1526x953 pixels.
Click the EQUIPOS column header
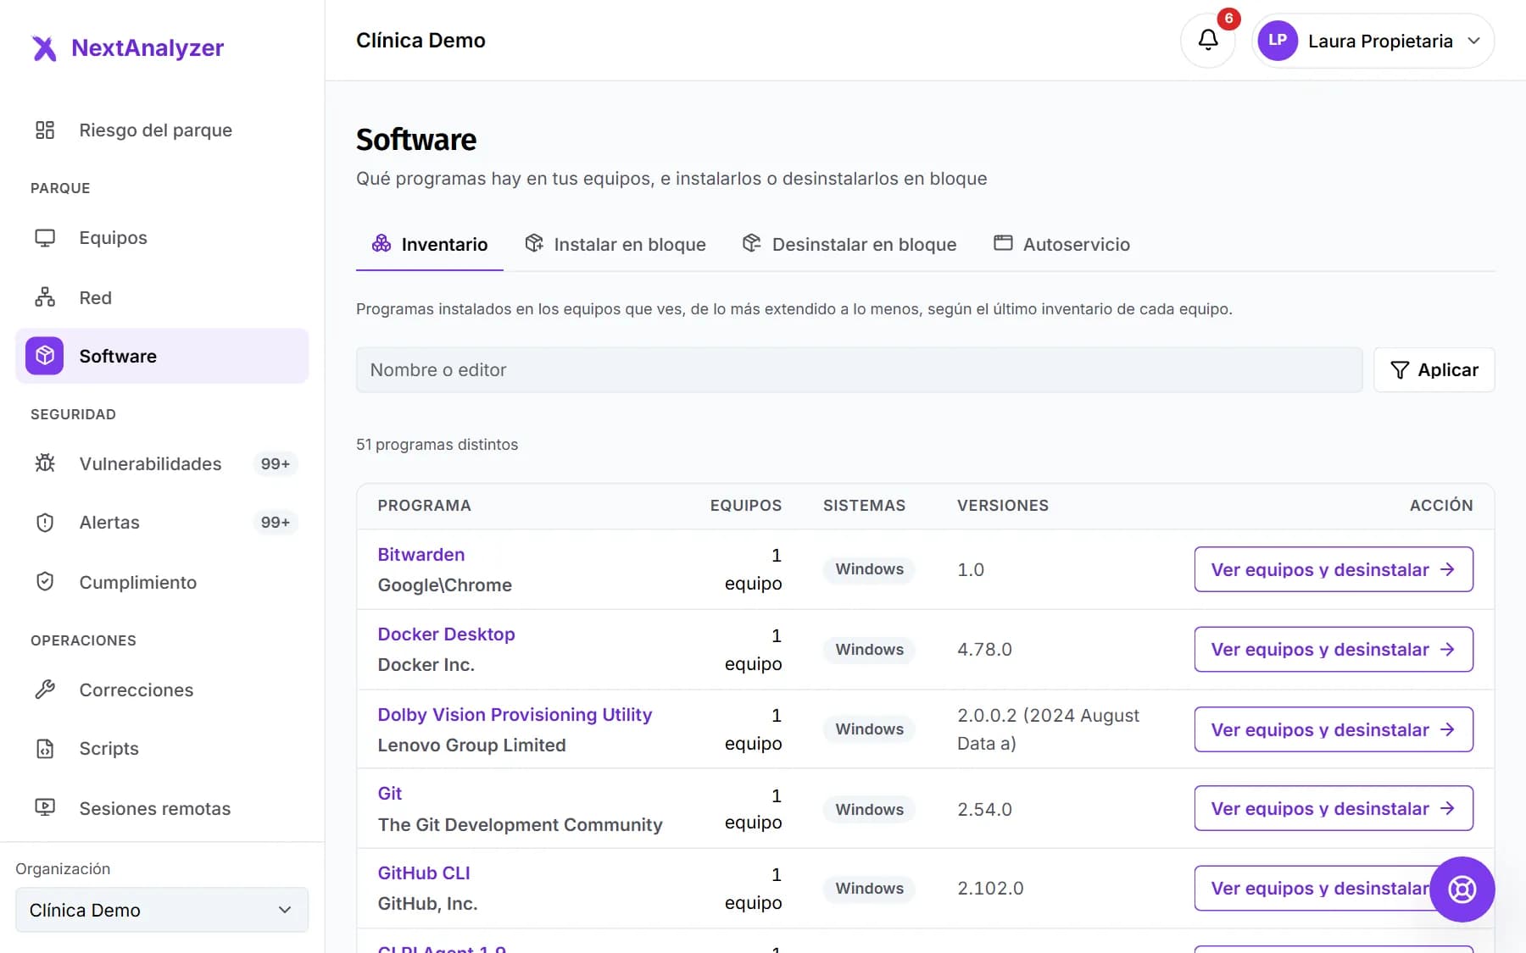pyautogui.click(x=745, y=506)
